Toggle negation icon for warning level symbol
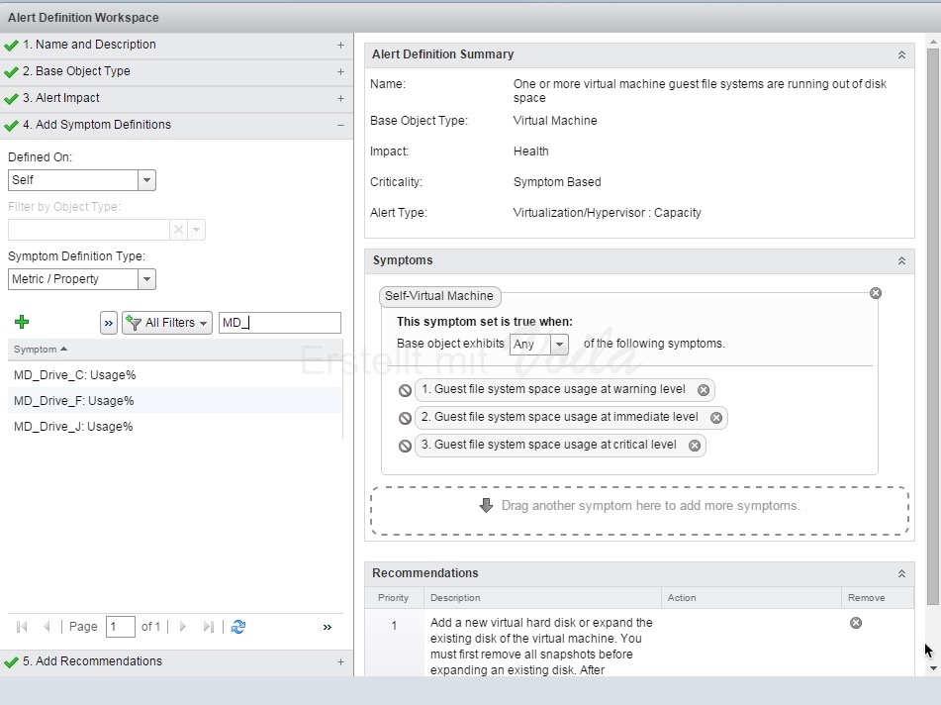 tap(405, 390)
